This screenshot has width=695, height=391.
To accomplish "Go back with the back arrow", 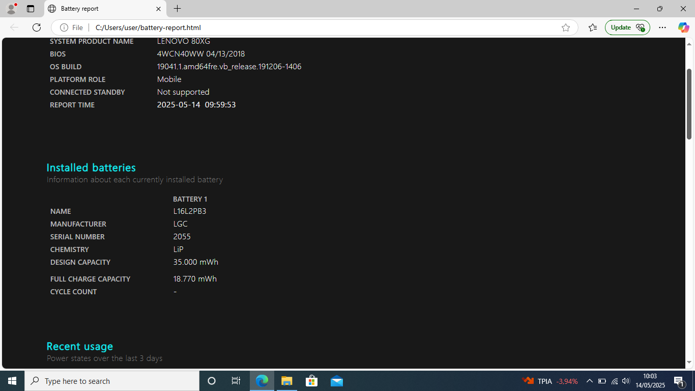I will 14,27.
